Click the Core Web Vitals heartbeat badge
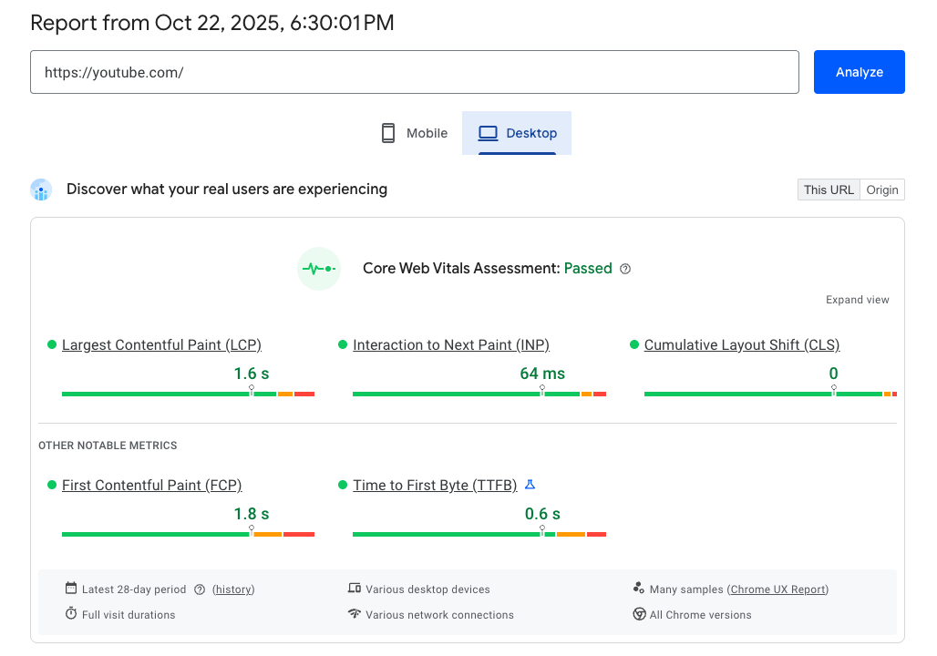The image size is (937, 656). 318,269
